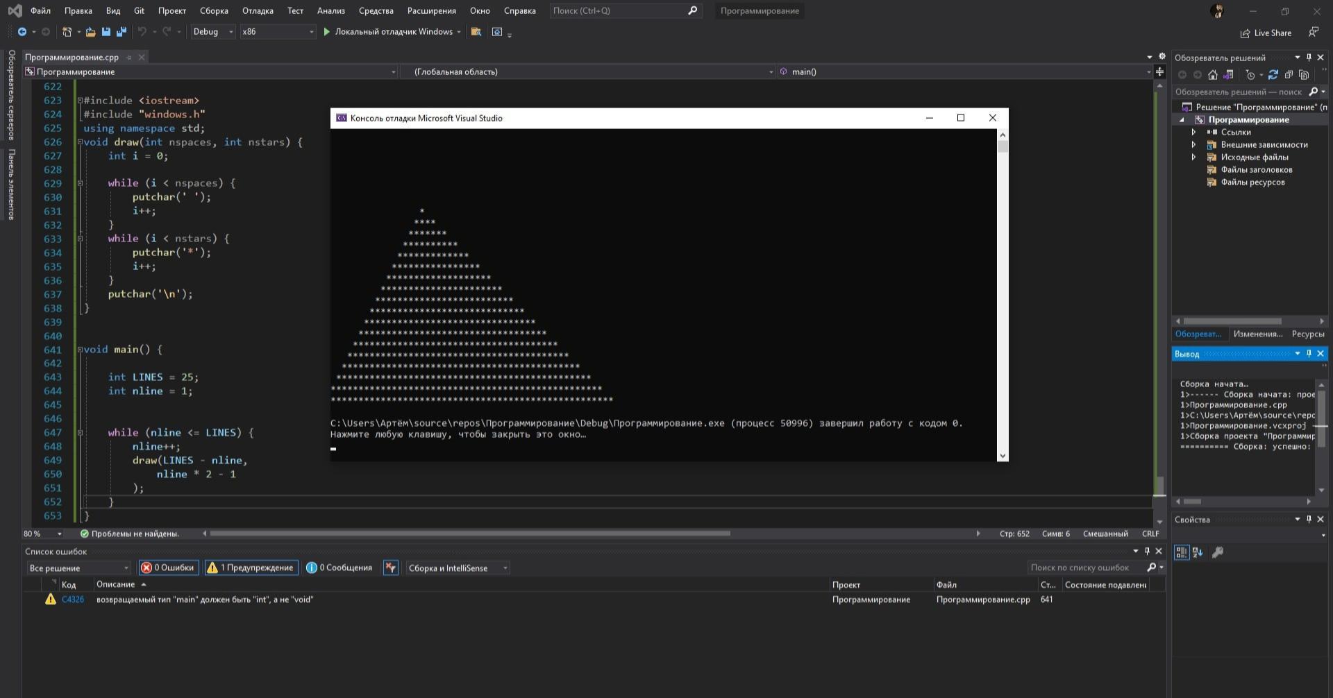This screenshot has height=698, width=1333.
Task: Toggle the 0 Ошибки errors filter
Action: coord(168,568)
